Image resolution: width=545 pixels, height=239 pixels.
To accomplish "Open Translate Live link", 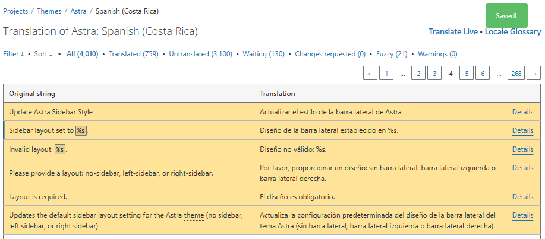I will 453,32.
